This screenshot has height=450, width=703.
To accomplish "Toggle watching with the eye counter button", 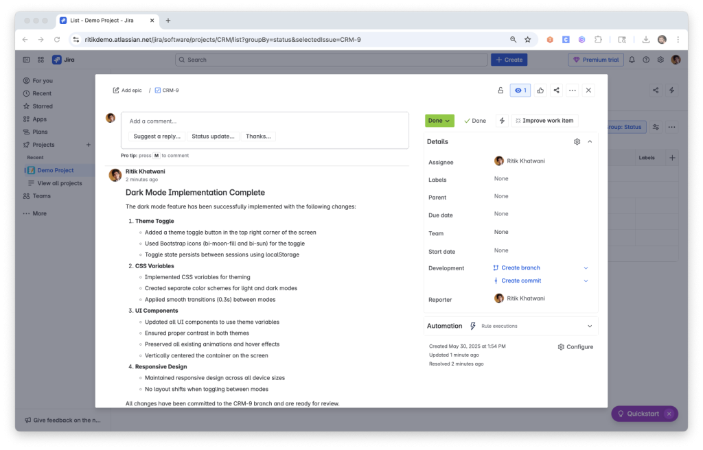I will [520, 90].
